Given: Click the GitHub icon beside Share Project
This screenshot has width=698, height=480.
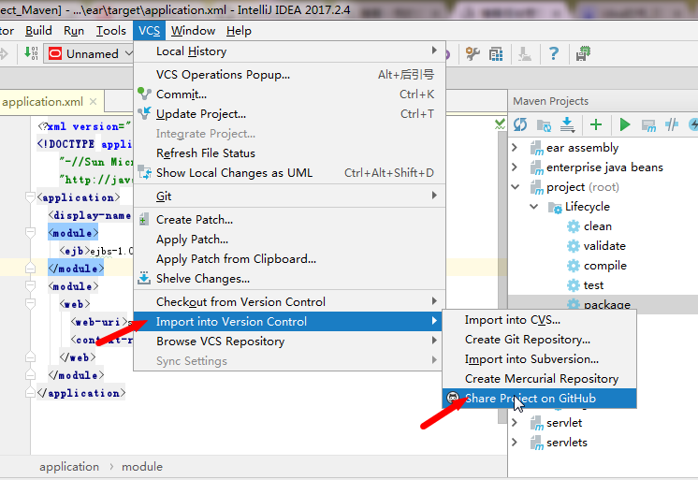Looking at the screenshot, I should (x=453, y=398).
